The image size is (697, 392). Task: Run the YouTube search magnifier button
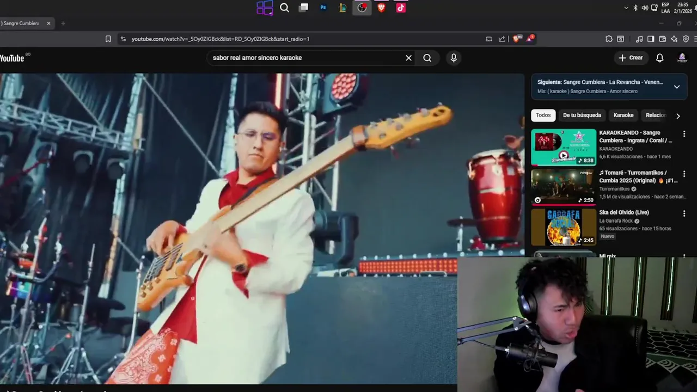pyautogui.click(x=427, y=58)
